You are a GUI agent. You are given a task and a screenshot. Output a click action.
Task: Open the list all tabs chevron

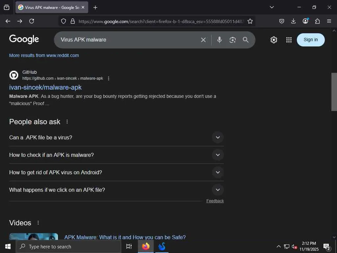272,7
